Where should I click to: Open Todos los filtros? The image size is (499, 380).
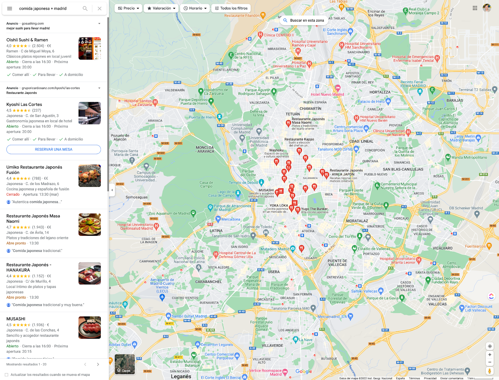click(x=231, y=8)
